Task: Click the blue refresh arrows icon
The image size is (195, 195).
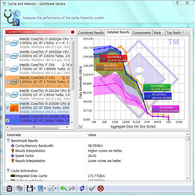Action: 82,188
